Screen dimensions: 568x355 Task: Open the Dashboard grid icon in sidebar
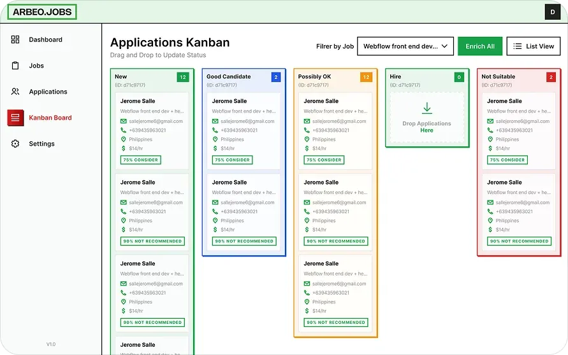tap(15, 39)
